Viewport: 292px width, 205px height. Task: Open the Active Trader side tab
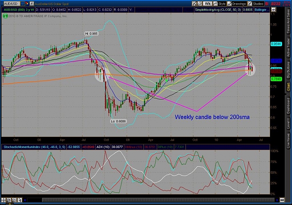tap(288, 48)
